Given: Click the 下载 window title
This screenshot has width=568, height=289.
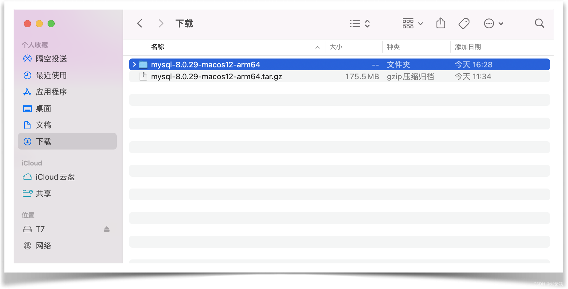Looking at the screenshot, I should (184, 23).
